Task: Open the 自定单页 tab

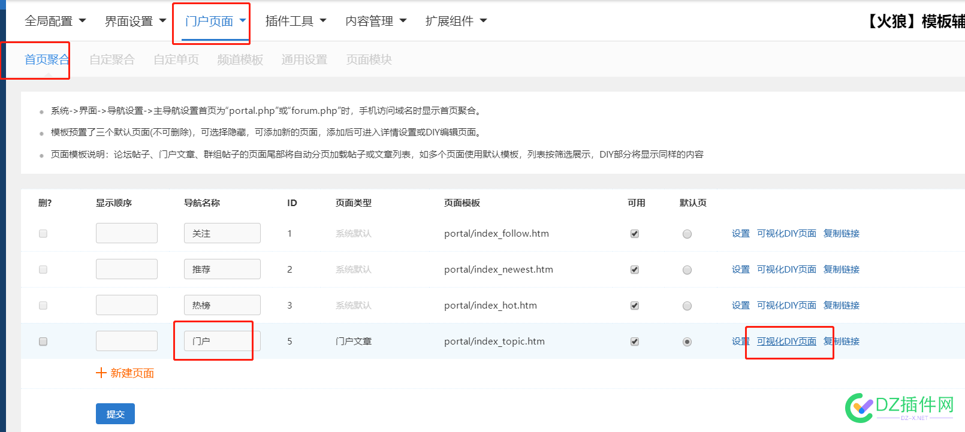Action: click(176, 59)
